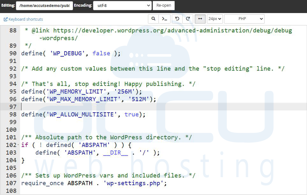The width and height of the screenshot is (307, 195).
Task: Click line number 108 in the gutter
Action: tap(11, 191)
